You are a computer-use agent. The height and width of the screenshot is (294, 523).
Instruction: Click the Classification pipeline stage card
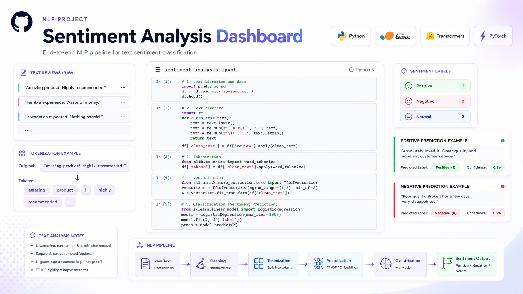tap(401, 264)
